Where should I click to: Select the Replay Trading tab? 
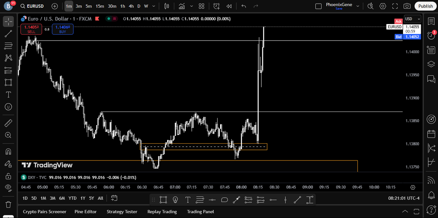tap(162, 211)
